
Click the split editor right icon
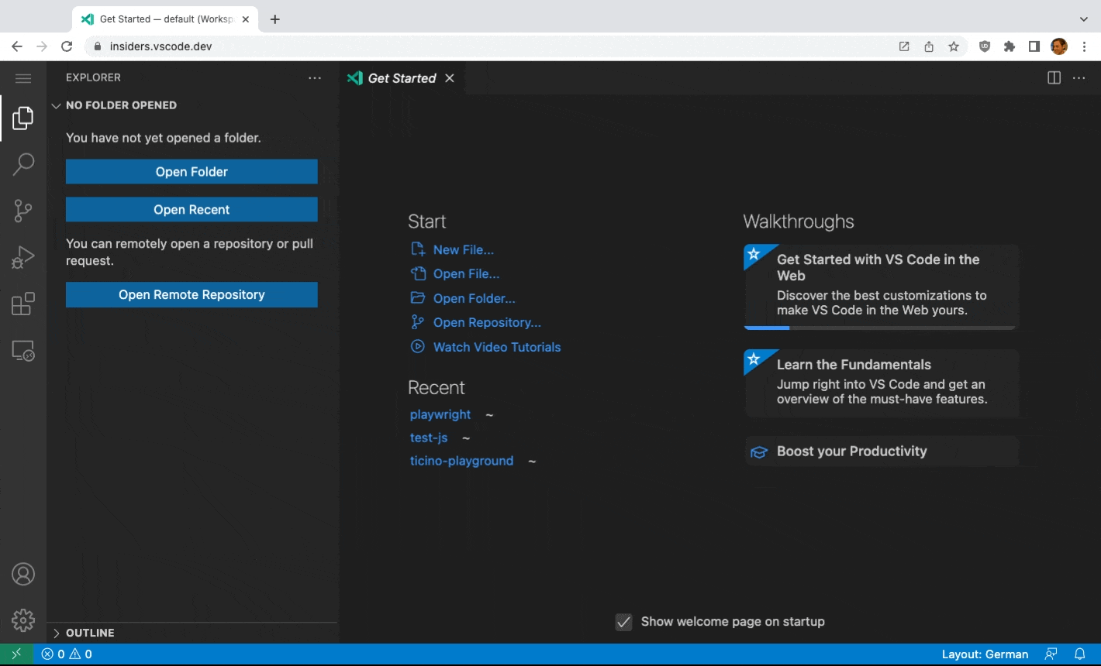pos(1054,77)
